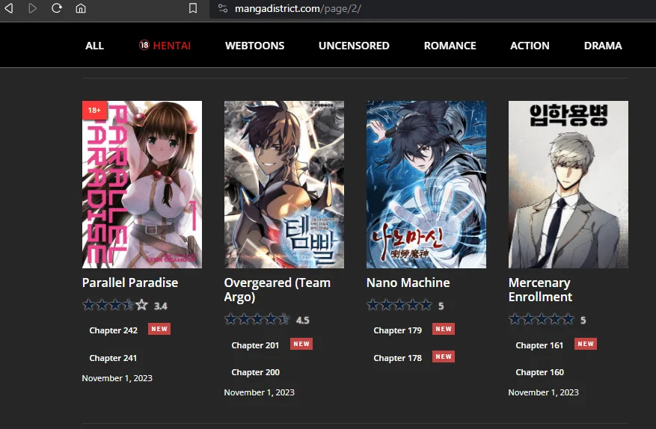Open the UNCENSORED category
This screenshot has width=656, height=429.
(354, 46)
